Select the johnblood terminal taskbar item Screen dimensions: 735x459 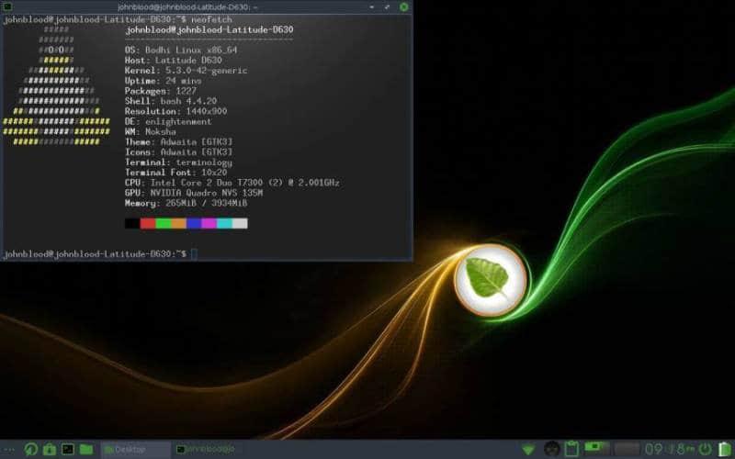click(x=208, y=449)
